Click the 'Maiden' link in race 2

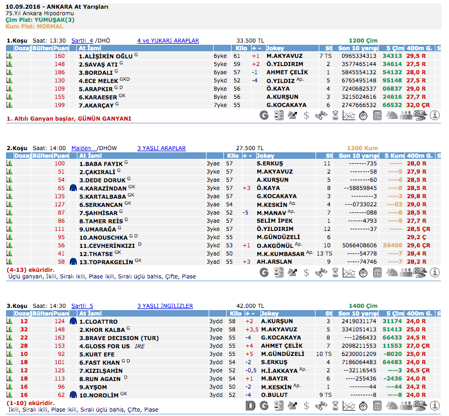[82, 148]
